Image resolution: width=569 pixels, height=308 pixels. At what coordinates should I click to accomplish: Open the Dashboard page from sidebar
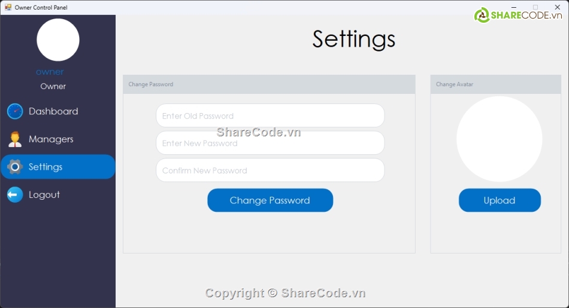click(53, 111)
